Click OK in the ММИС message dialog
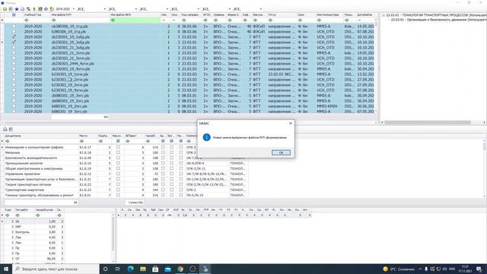487x274 pixels. pos(281,152)
